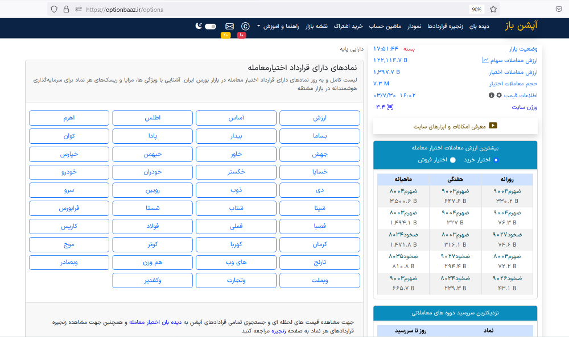569x337 pixels.
Task: Open the نقشه بازار menu item
Action: pyautogui.click(x=316, y=26)
